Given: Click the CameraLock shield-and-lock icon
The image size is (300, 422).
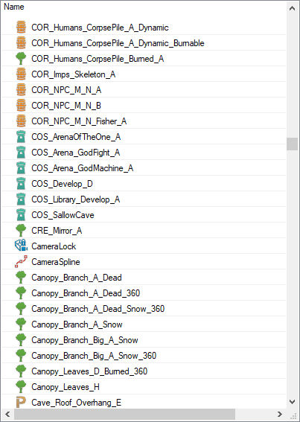Looking at the screenshot, I should [x=21, y=246].
